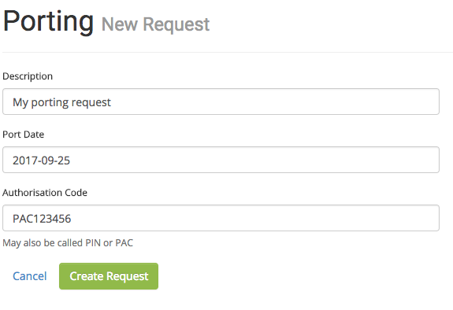
Task: Focus the Port Date input field
Action: [x=221, y=160]
